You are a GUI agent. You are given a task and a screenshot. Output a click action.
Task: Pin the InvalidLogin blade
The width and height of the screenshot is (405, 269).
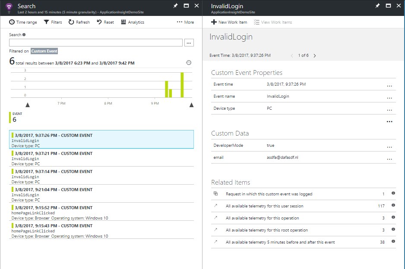pos(378,6)
